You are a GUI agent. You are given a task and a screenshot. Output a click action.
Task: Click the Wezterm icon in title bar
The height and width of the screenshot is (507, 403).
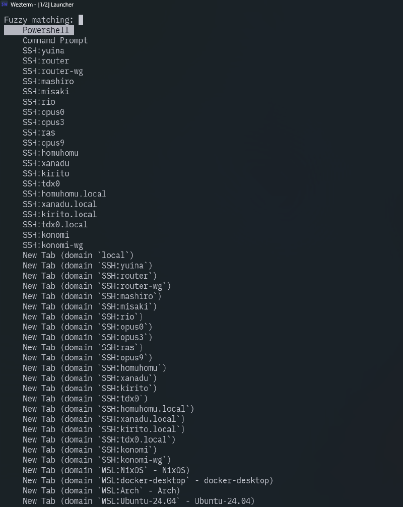point(5,5)
